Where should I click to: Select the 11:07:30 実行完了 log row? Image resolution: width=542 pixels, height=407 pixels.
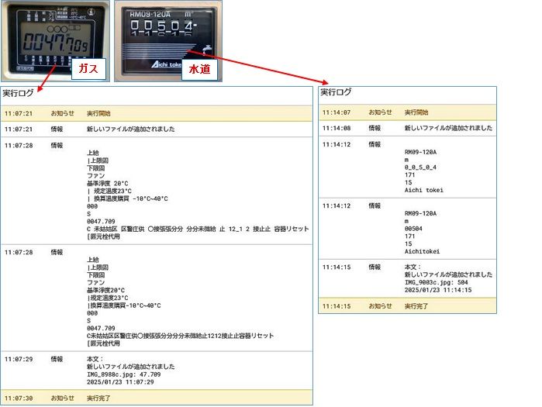(x=155, y=398)
